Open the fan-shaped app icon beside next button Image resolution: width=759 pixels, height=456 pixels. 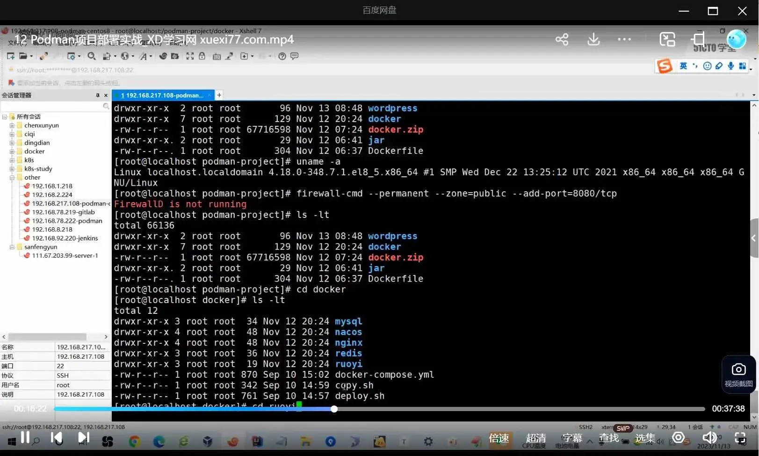108,441
